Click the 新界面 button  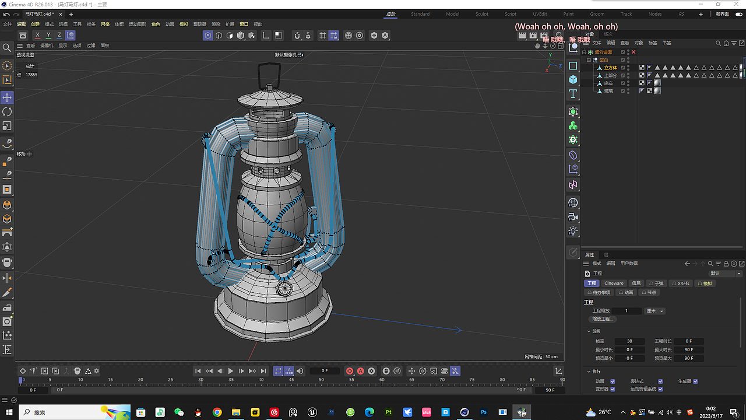[x=722, y=14]
